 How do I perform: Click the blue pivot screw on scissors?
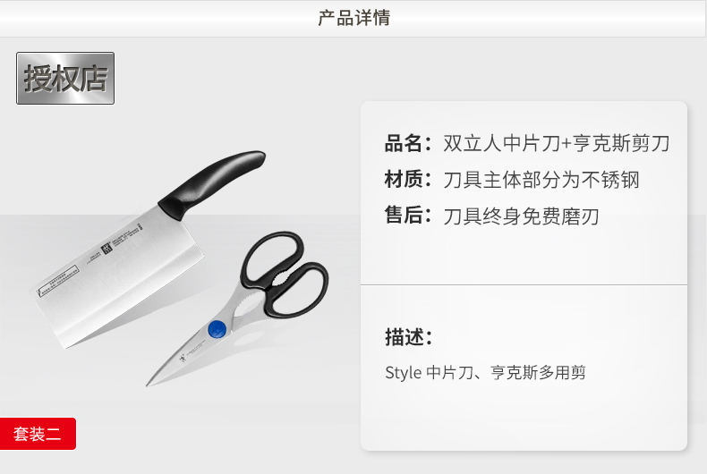(x=217, y=329)
